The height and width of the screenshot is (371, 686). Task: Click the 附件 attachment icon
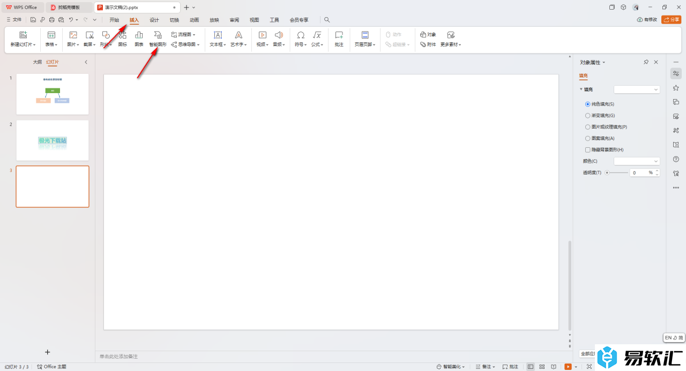[428, 44]
